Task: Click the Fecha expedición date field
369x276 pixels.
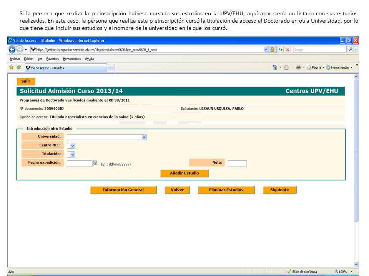Action: (80, 163)
